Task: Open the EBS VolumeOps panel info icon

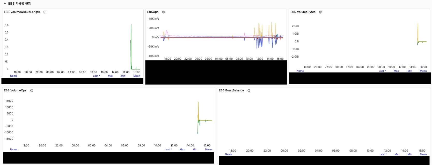Action: point(32,91)
